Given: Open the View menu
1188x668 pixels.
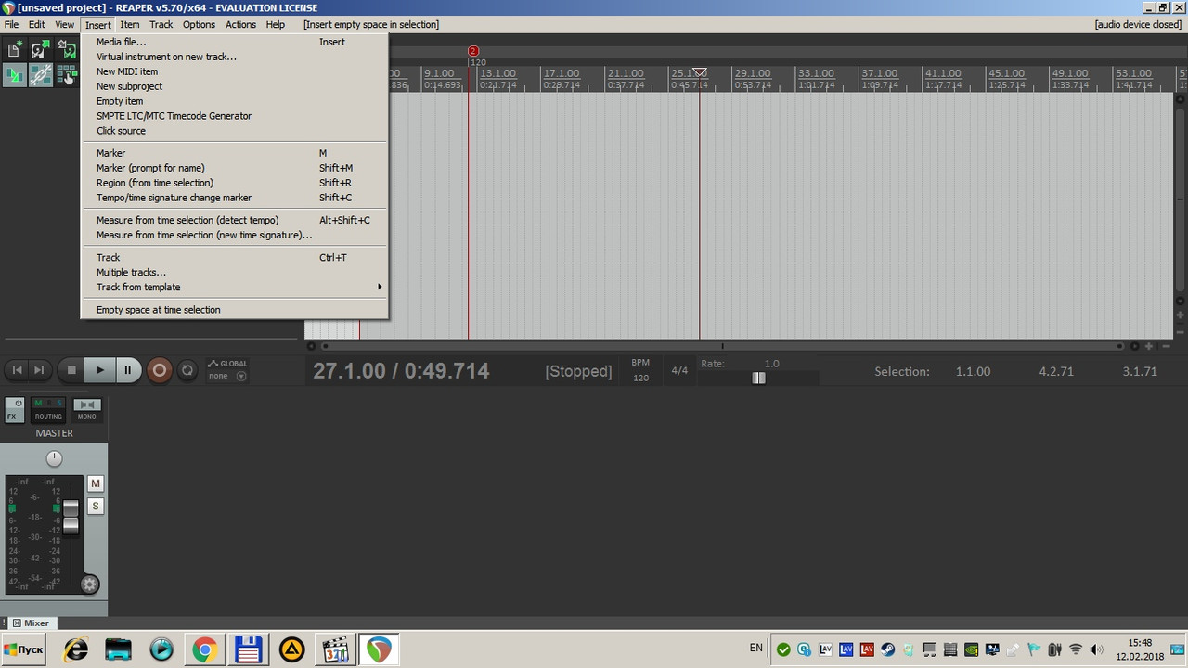Looking at the screenshot, I should tap(64, 25).
